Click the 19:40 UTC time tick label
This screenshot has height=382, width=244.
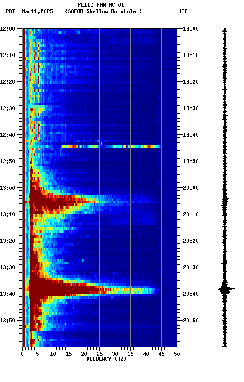(191, 135)
